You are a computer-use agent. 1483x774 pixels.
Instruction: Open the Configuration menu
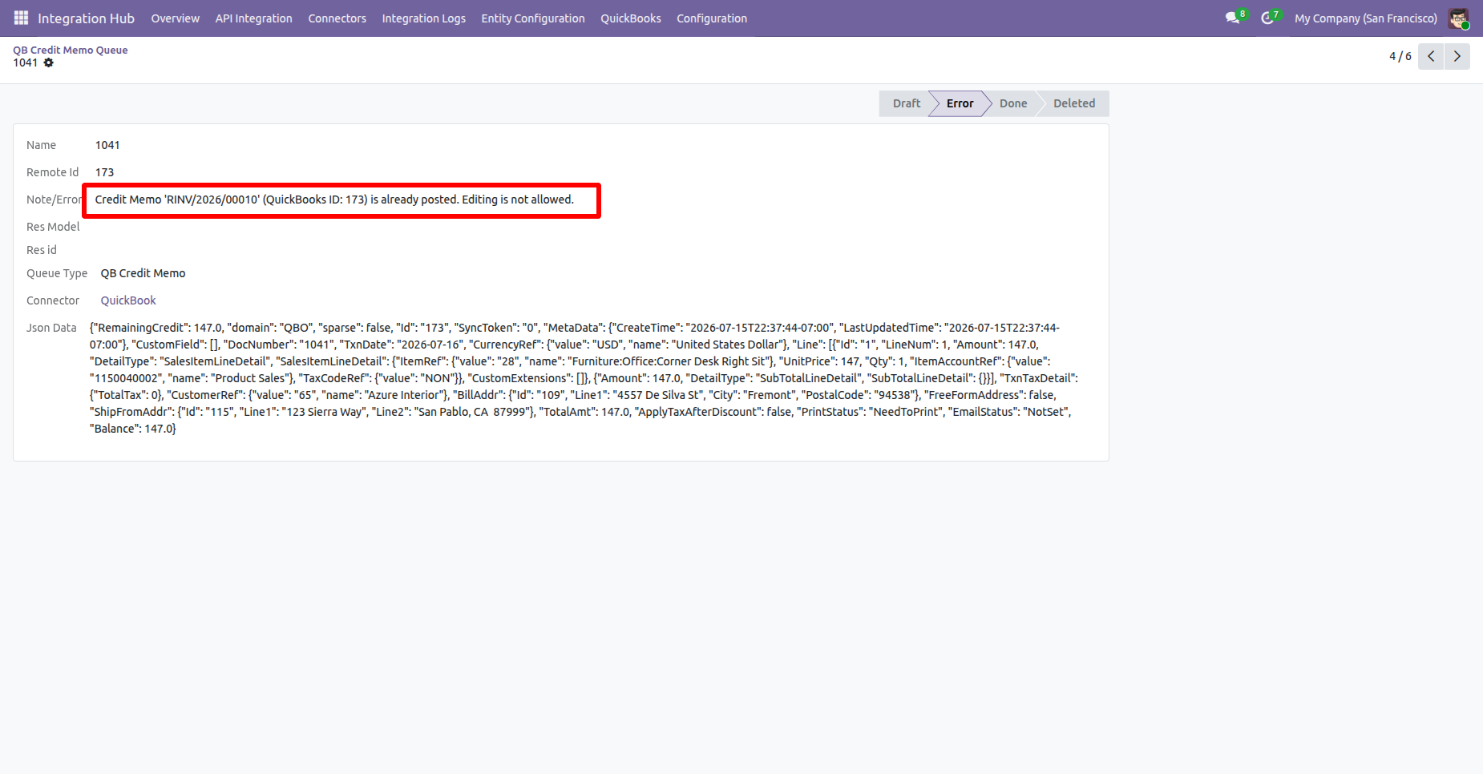coord(712,18)
